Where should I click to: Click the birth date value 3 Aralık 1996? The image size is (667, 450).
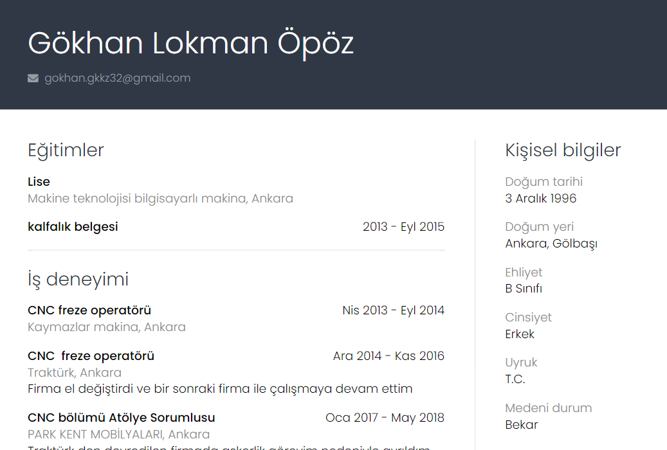[x=541, y=199]
